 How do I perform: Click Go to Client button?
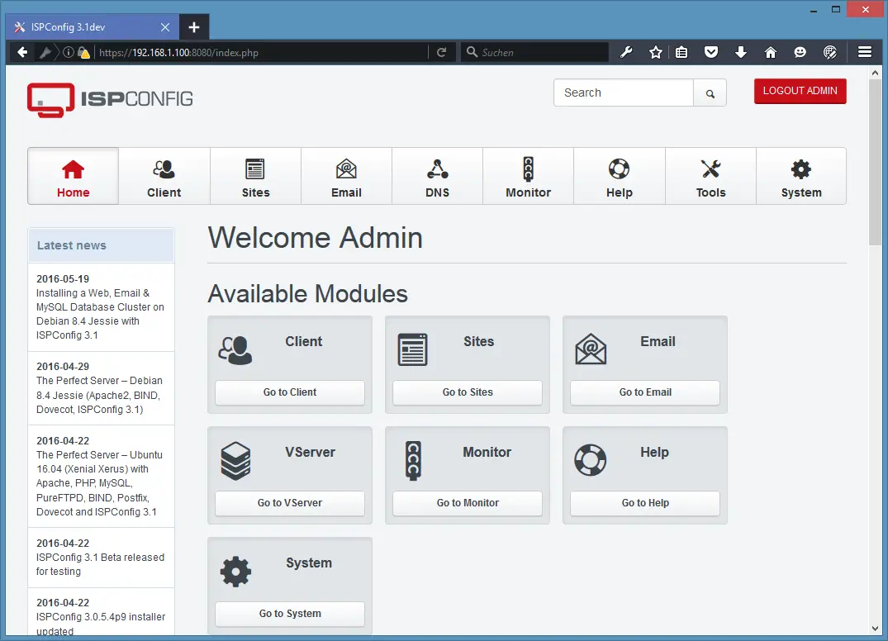(290, 392)
